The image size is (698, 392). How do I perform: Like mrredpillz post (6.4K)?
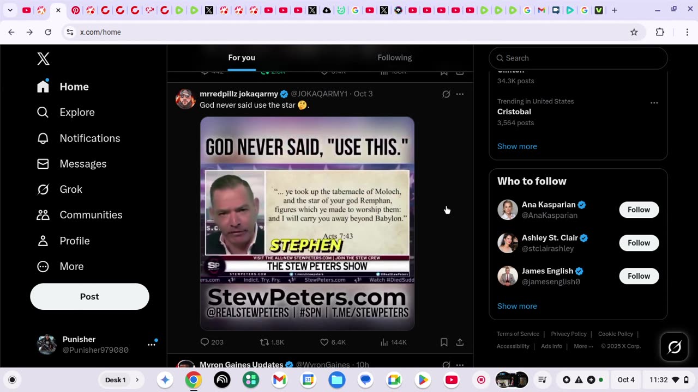(x=333, y=342)
